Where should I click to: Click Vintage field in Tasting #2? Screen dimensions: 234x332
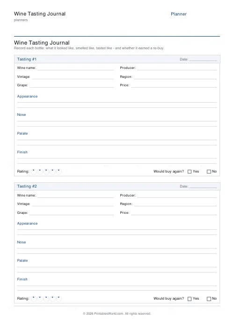(x=73, y=204)
